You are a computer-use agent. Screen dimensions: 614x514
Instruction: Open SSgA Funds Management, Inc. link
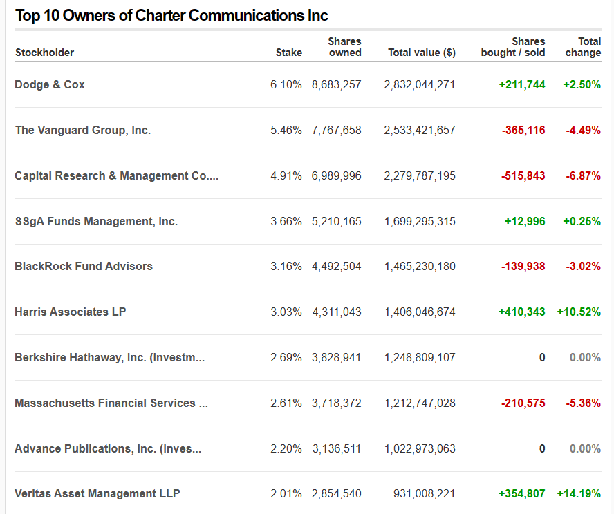coord(96,221)
